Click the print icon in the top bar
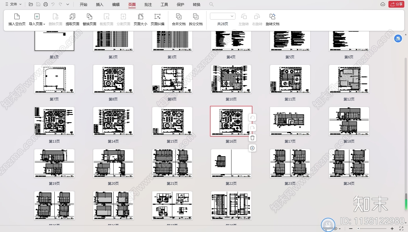408x232 pixels. point(46,4)
